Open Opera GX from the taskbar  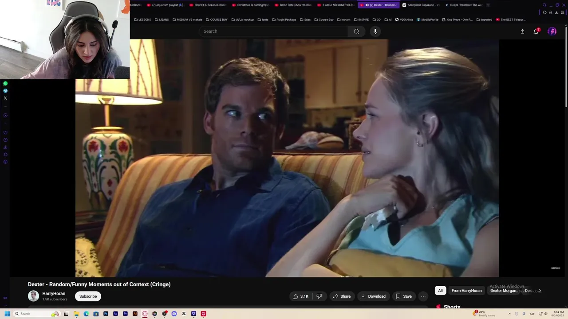145,314
